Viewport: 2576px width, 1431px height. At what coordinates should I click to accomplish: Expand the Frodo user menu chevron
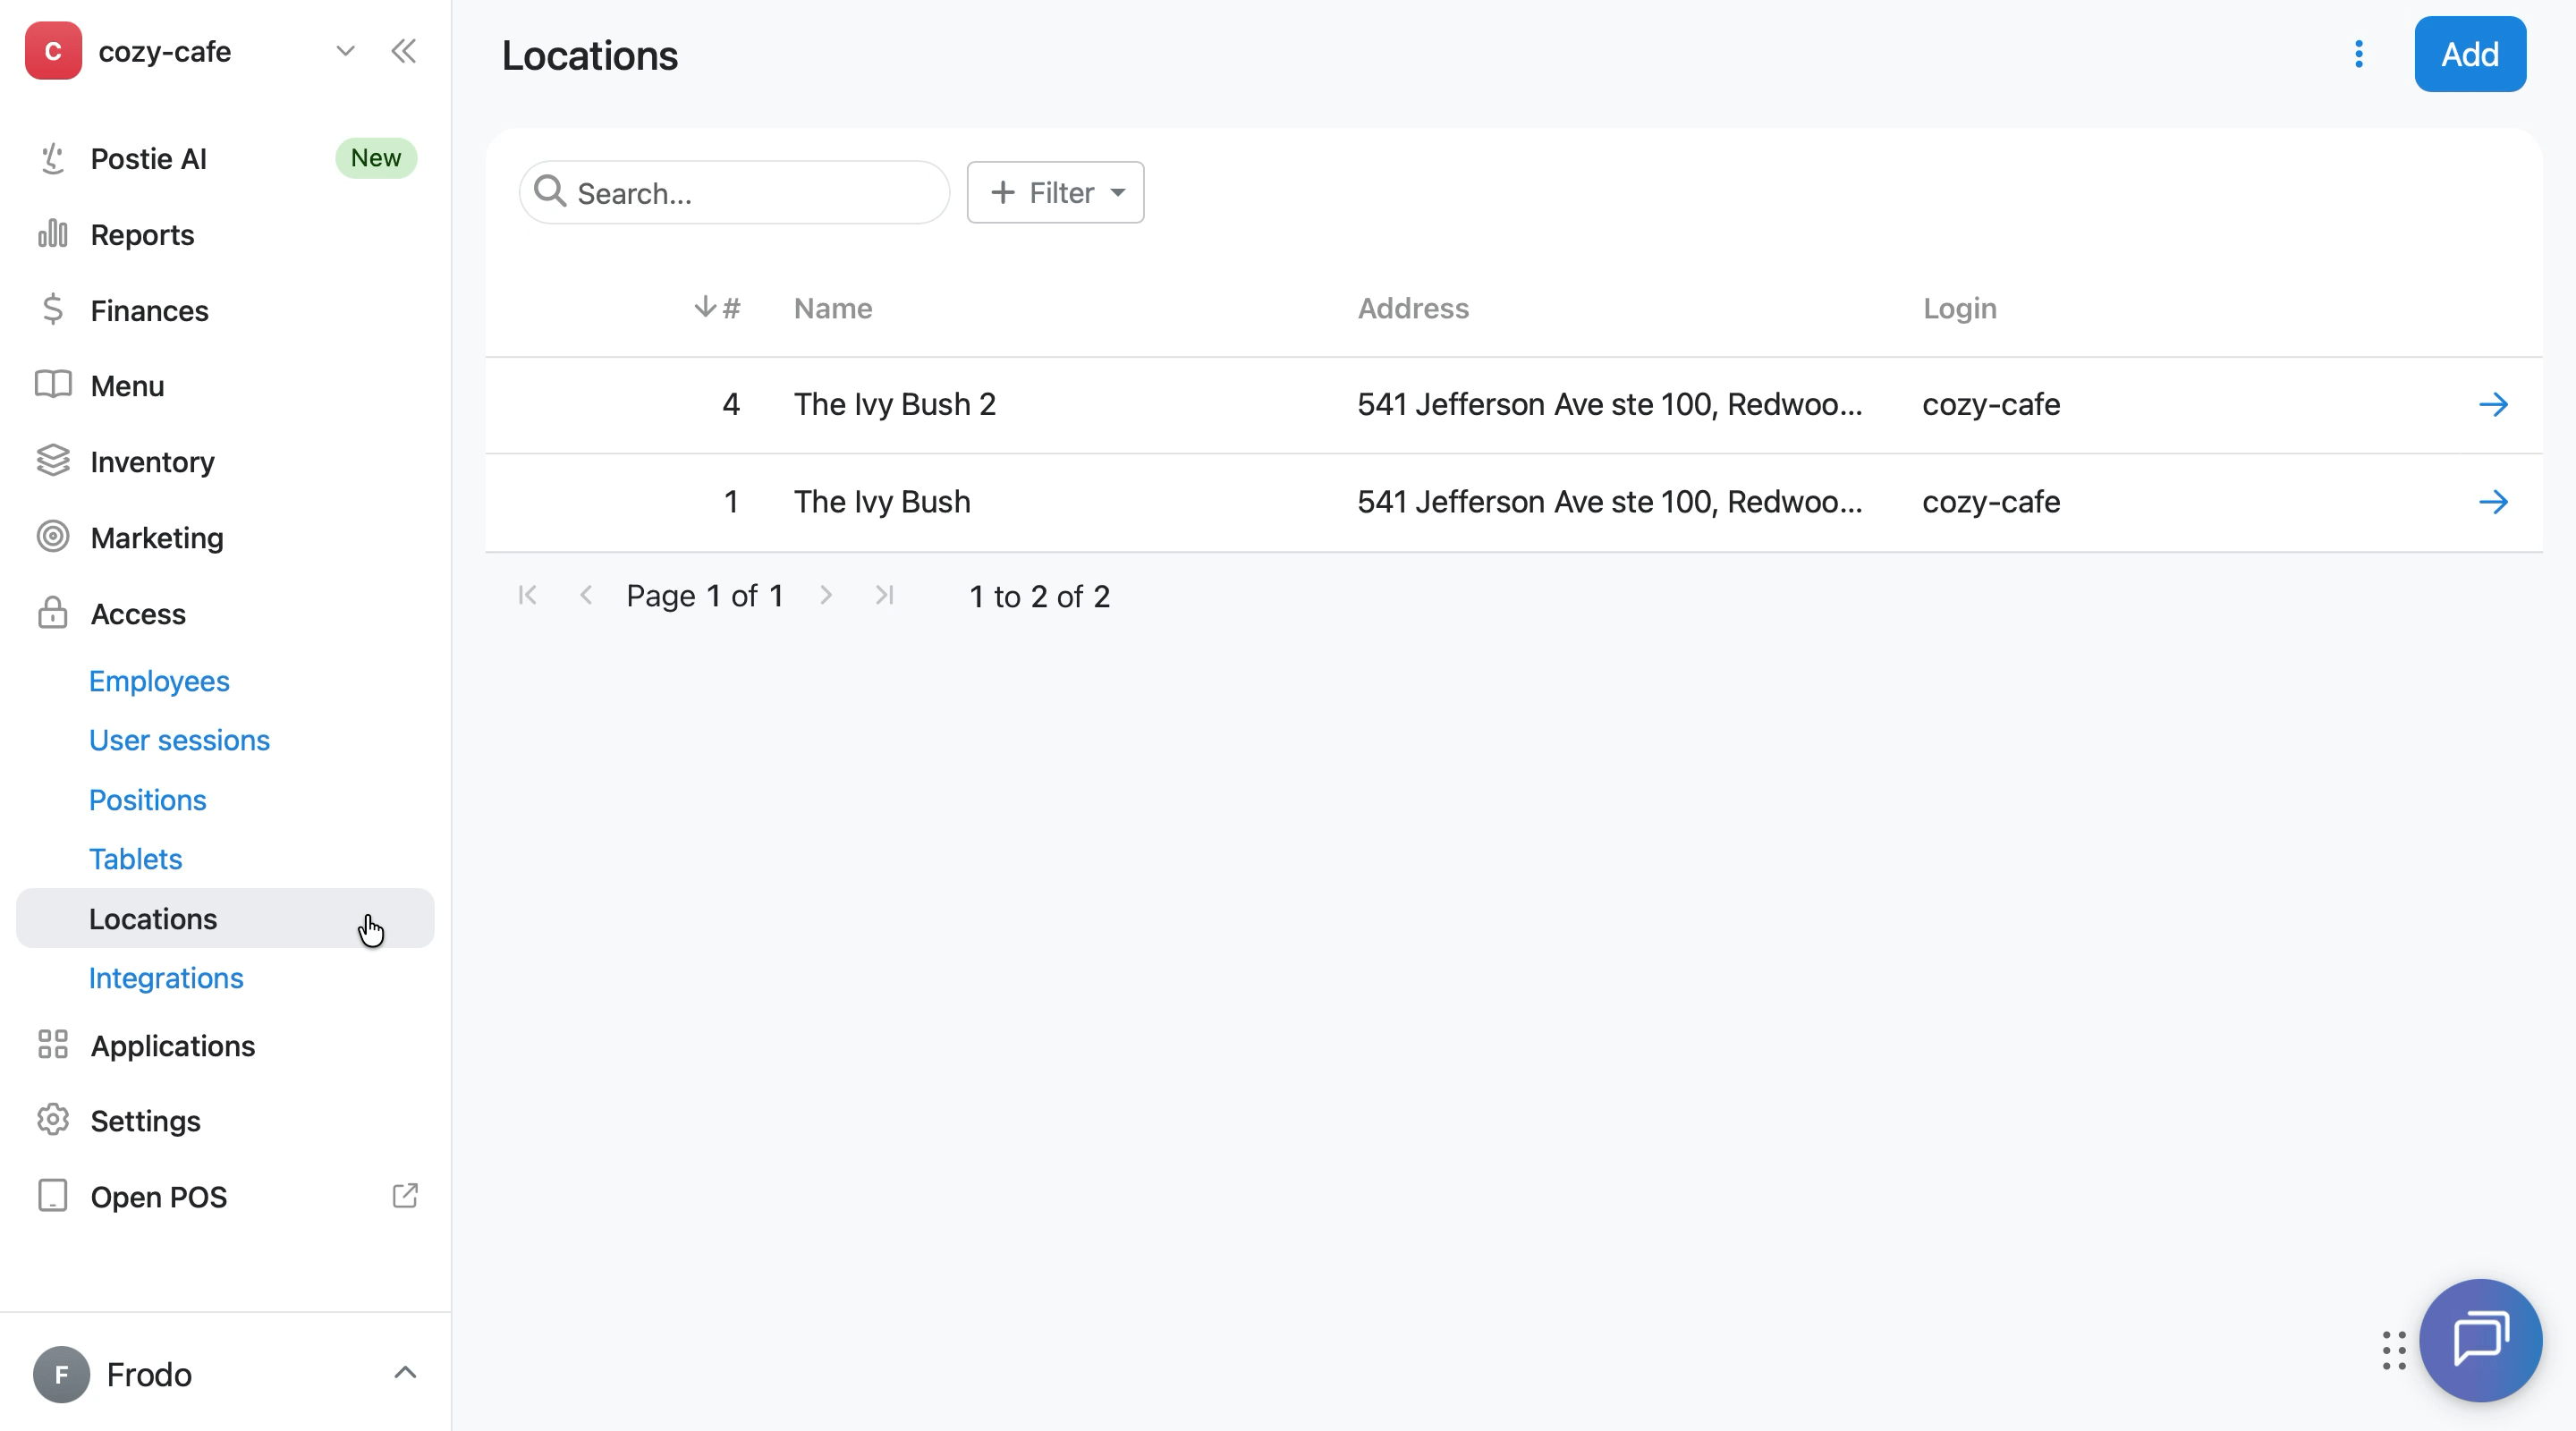tap(405, 1373)
